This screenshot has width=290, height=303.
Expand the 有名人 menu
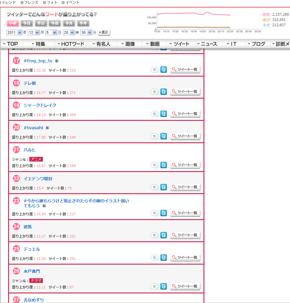(x=102, y=44)
